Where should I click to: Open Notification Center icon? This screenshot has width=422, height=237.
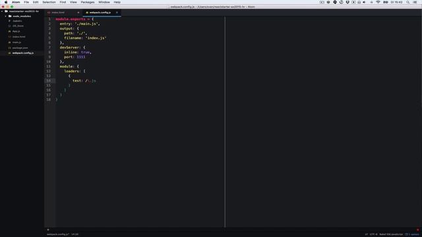click(x=415, y=2)
